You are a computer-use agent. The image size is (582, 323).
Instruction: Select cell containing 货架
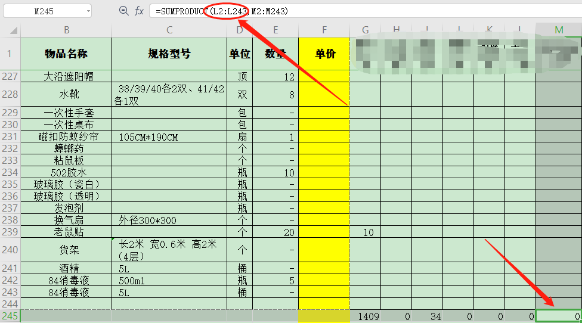tap(66, 250)
